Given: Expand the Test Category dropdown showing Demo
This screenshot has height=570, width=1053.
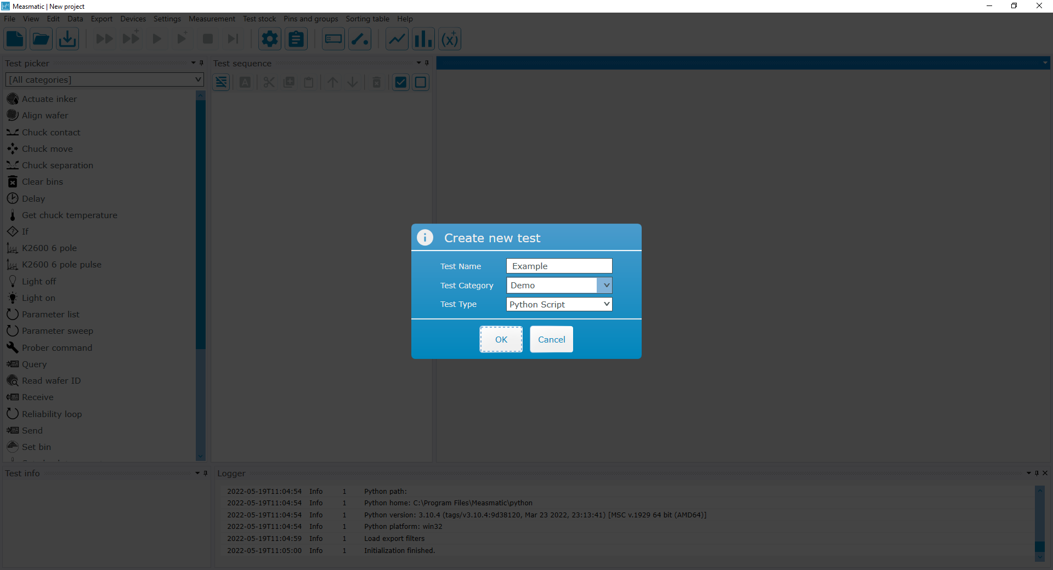Looking at the screenshot, I should coord(606,285).
